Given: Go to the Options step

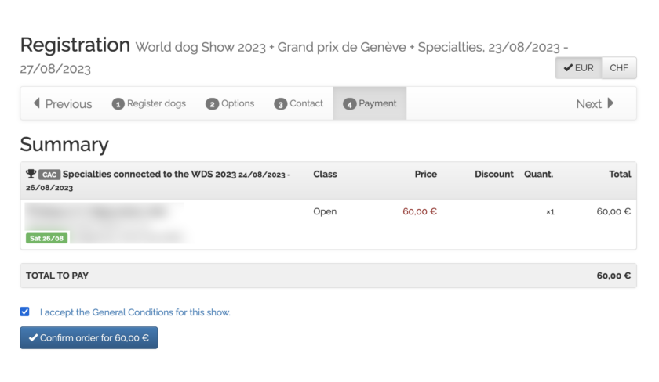Looking at the screenshot, I should coord(230,103).
